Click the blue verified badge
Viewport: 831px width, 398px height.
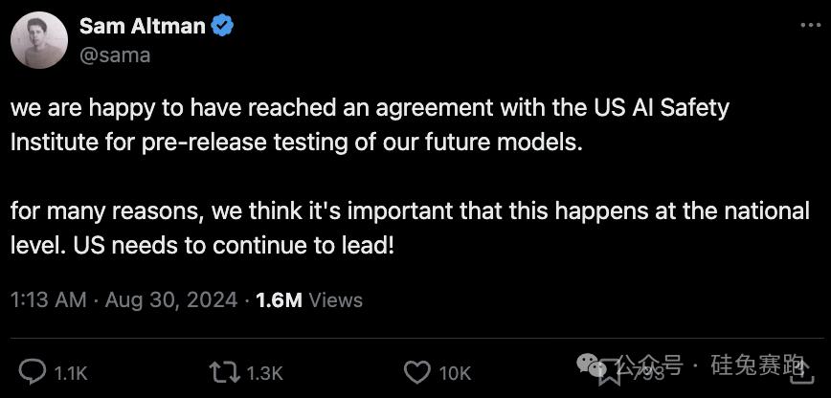223,27
